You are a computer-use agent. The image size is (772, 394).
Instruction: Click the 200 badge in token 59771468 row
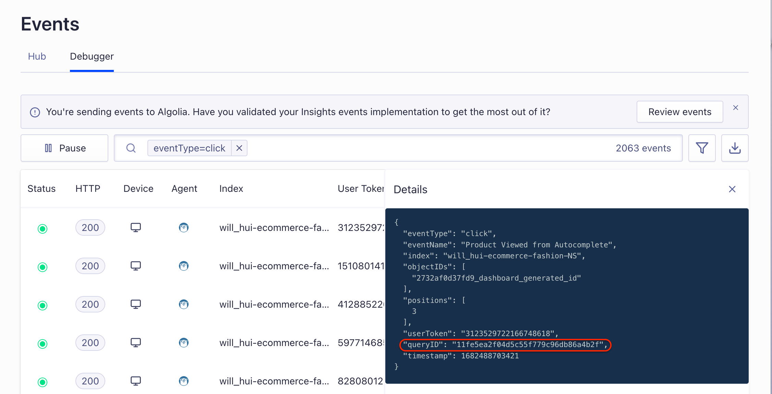[90, 343]
